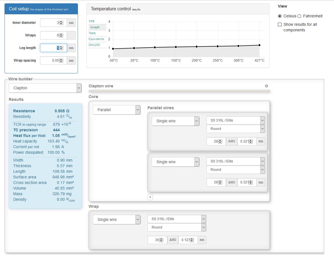Select the Fahrenheit radio button
This screenshot has height=259, width=334.
299,16
